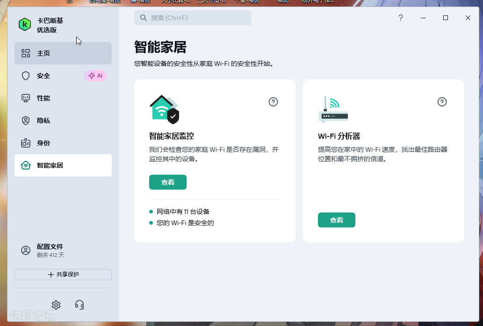483x326 pixels.
Task: Click the Kaspersky logo icon
Action: tap(25, 25)
